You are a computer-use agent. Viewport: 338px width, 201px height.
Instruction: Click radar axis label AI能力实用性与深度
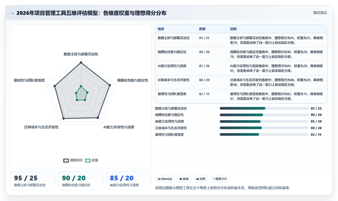119,127
